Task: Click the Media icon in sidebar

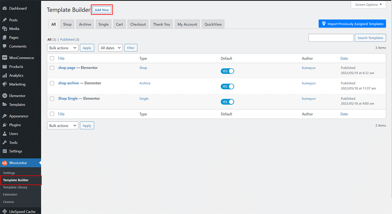Action: (4, 29)
